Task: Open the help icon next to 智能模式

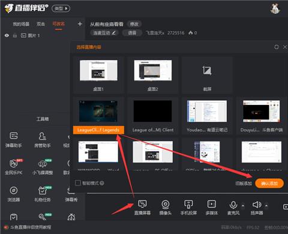Action: click(102, 183)
